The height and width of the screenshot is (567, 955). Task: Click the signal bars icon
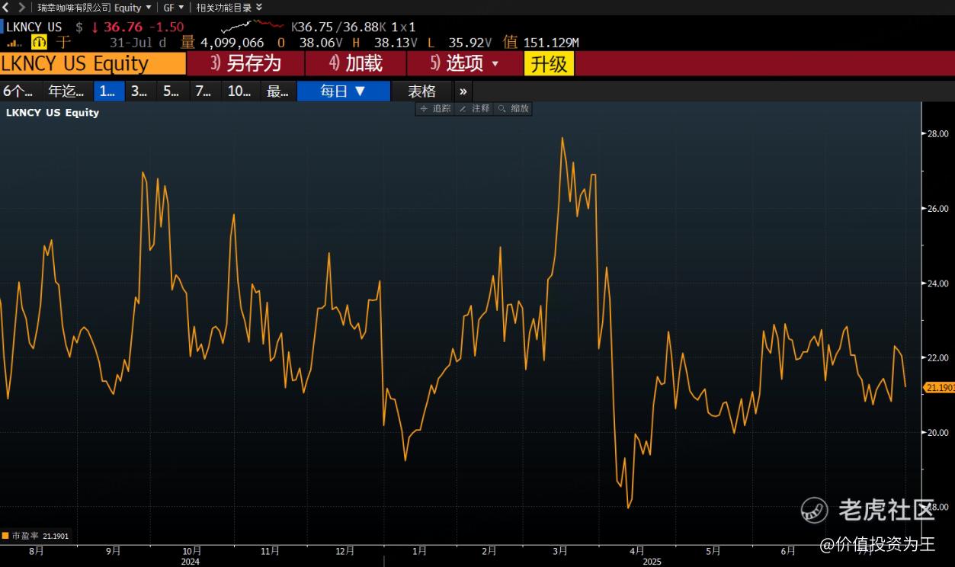[x=14, y=43]
